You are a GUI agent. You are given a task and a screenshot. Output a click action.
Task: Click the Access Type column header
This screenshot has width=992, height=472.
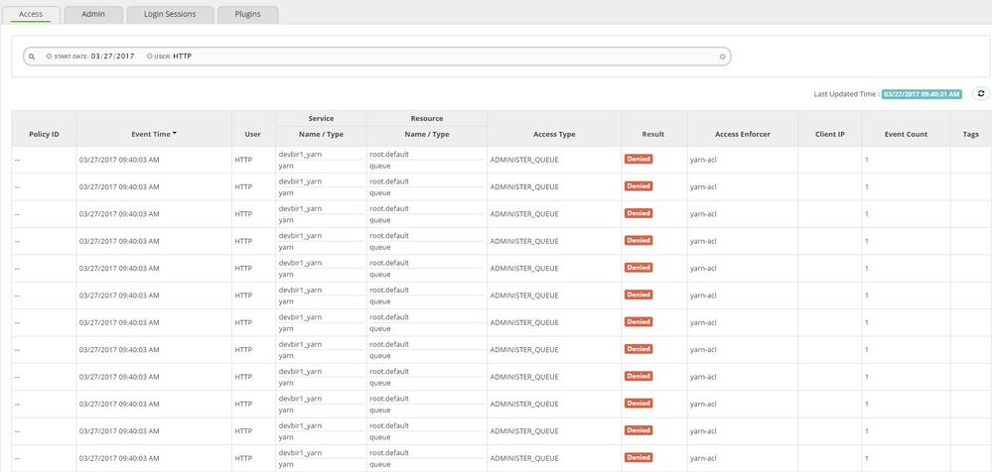[x=554, y=134]
